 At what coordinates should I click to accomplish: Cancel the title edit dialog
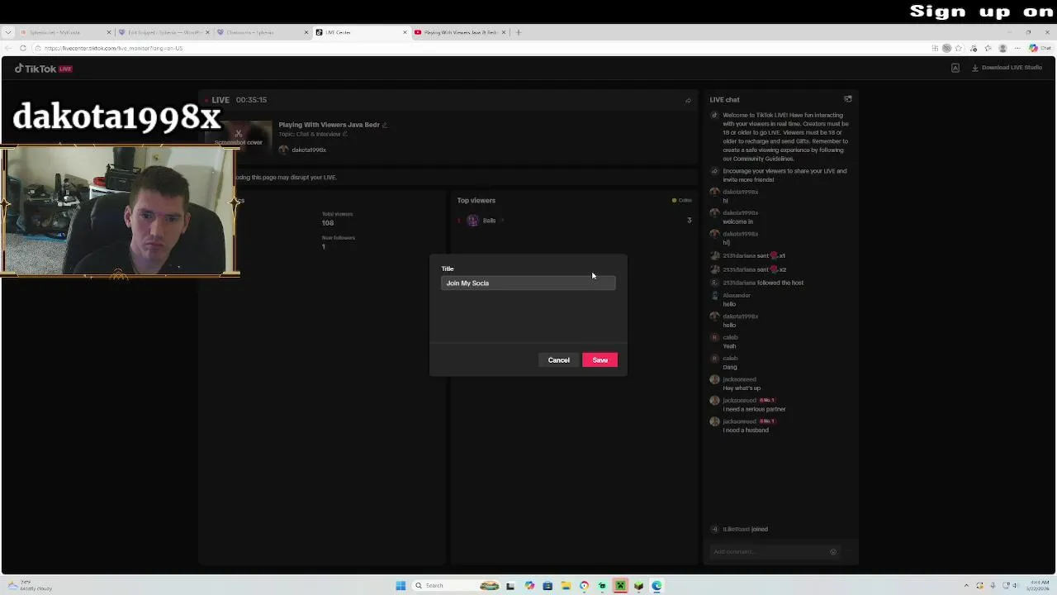point(558,359)
